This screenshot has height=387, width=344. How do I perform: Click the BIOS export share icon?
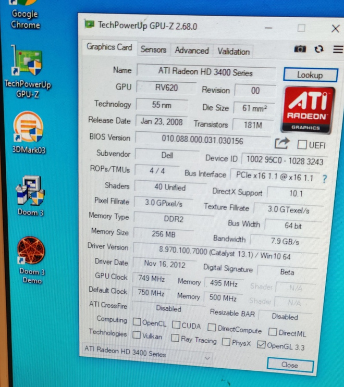(x=282, y=143)
